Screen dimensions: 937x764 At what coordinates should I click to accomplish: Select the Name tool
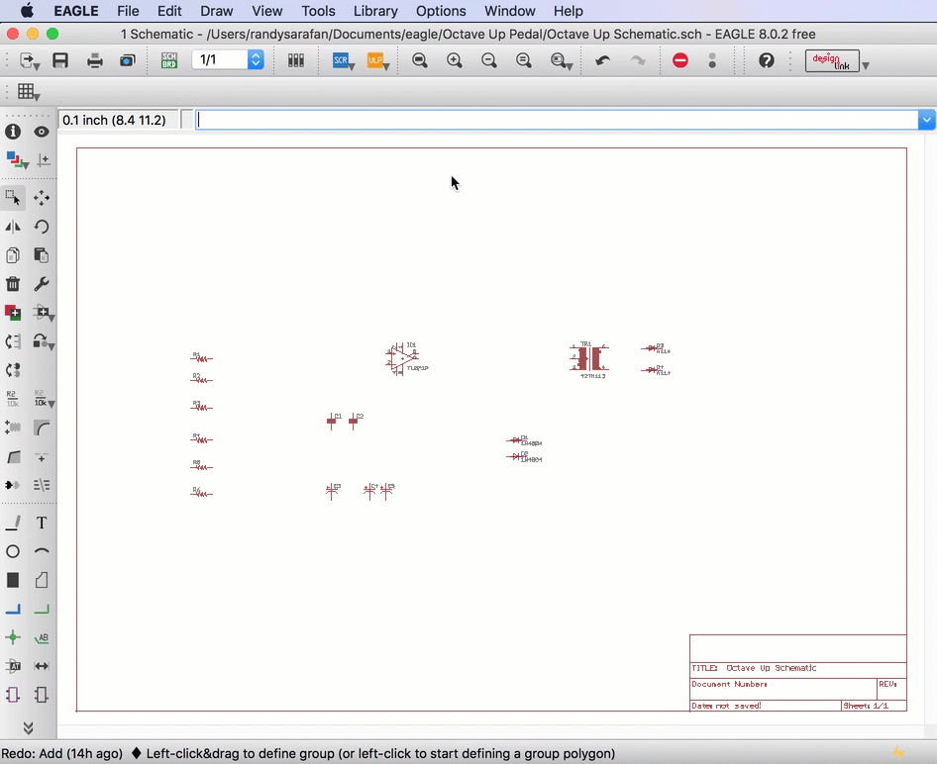(12, 399)
